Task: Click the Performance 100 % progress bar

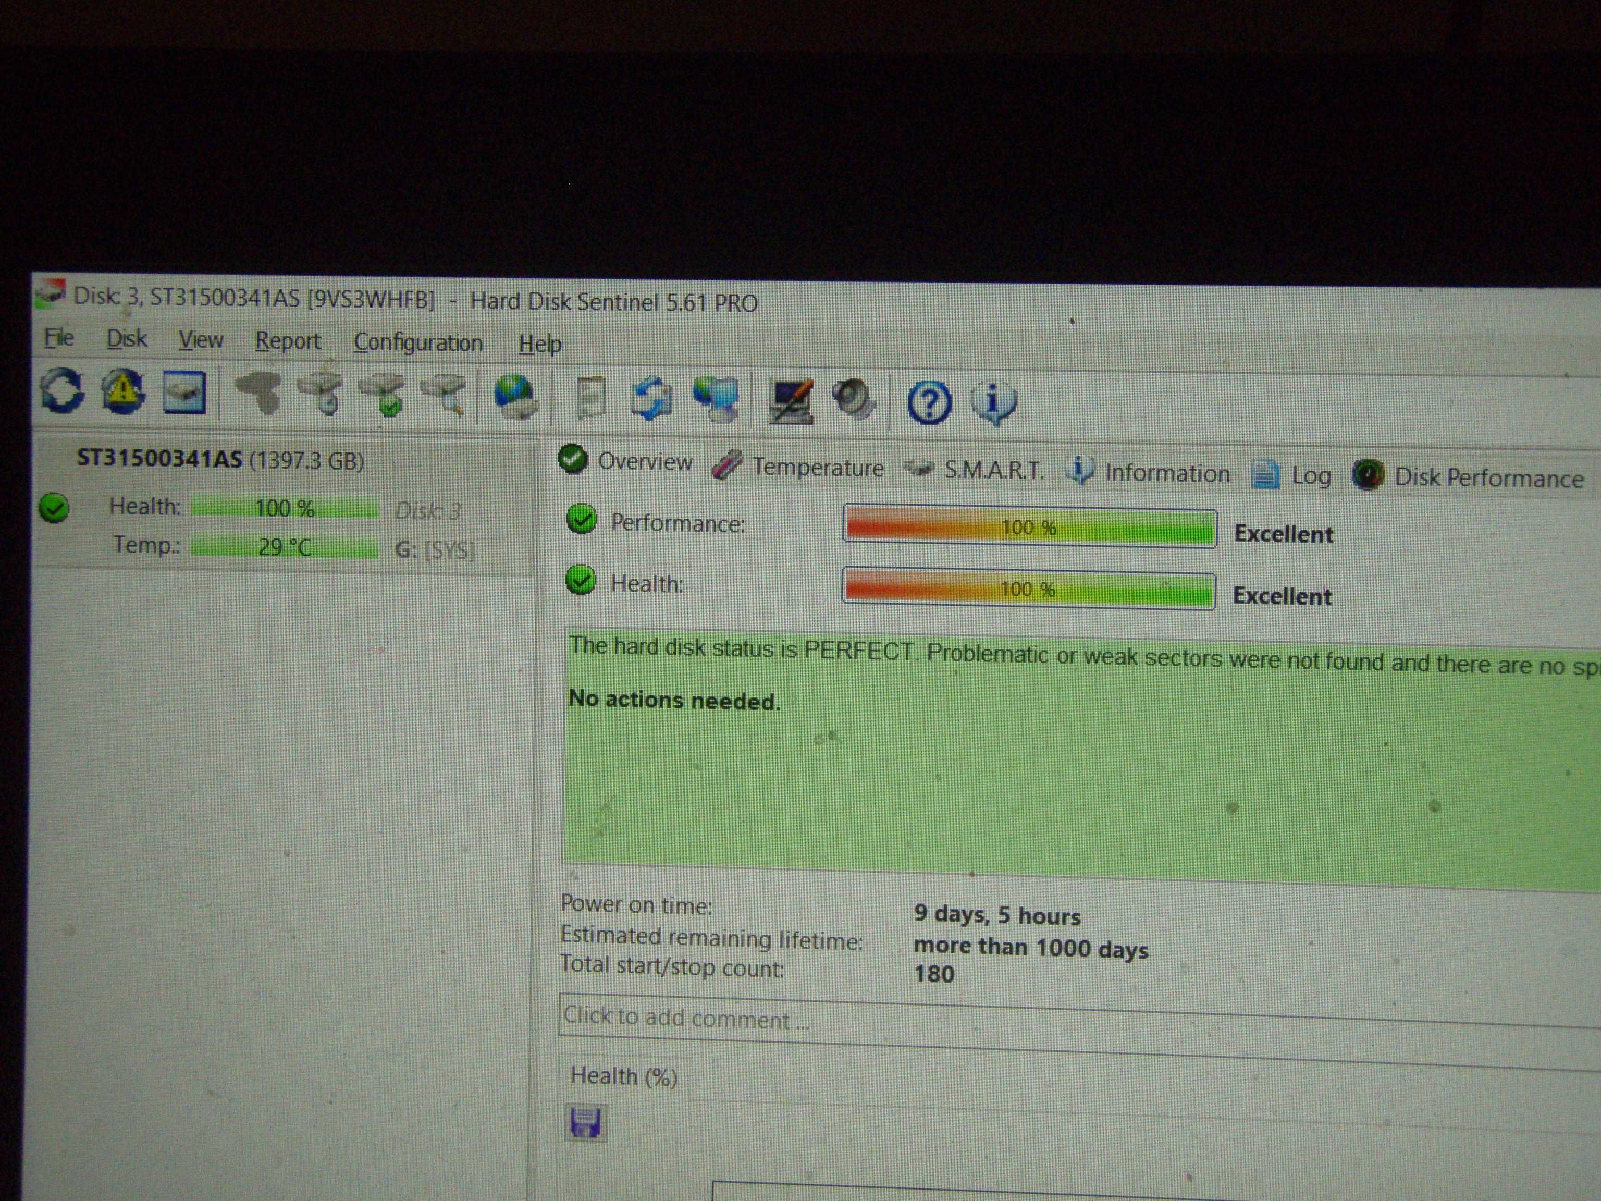Action: click(1029, 527)
